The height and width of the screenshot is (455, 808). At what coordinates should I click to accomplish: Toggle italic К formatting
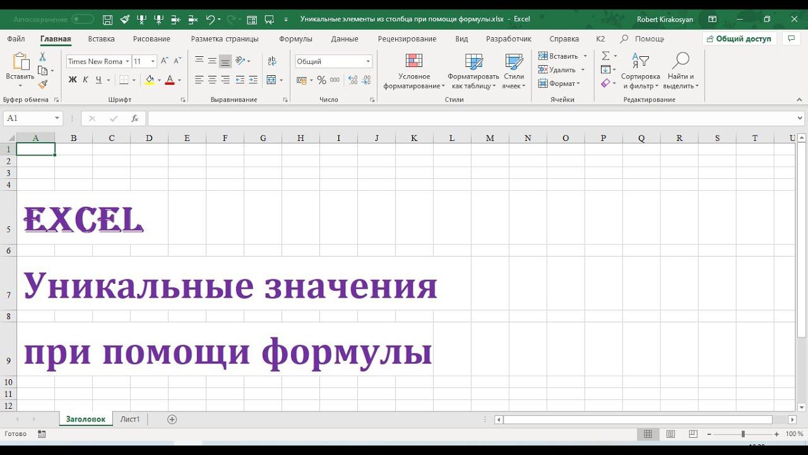pyautogui.click(x=85, y=80)
